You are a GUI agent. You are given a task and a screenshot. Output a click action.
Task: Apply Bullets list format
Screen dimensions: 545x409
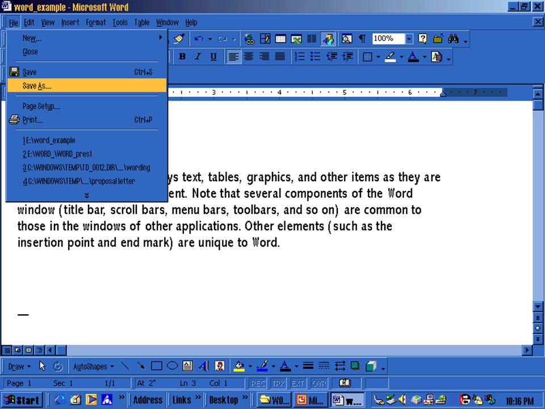coord(315,56)
